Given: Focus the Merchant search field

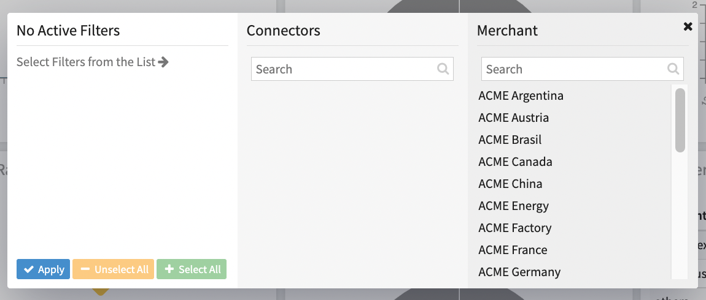Looking at the screenshot, I should point(574,69).
